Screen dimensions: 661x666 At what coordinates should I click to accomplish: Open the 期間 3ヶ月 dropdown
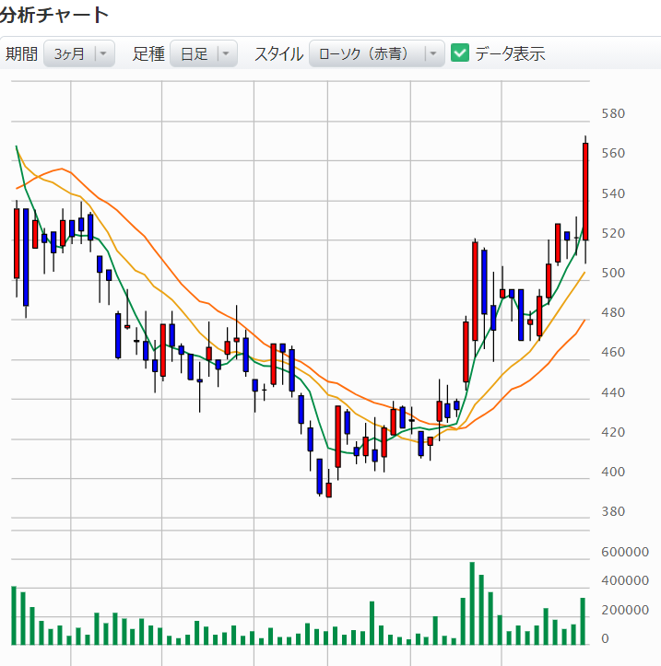[79, 54]
